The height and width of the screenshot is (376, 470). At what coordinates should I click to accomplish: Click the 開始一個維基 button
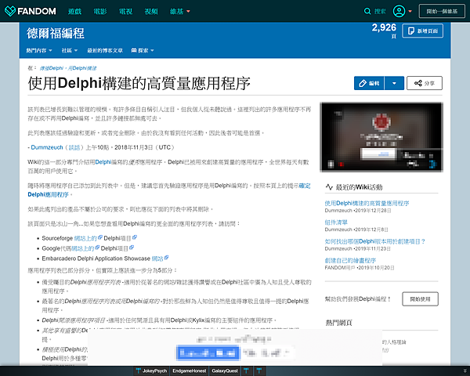pyautogui.click(x=442, y=12)
